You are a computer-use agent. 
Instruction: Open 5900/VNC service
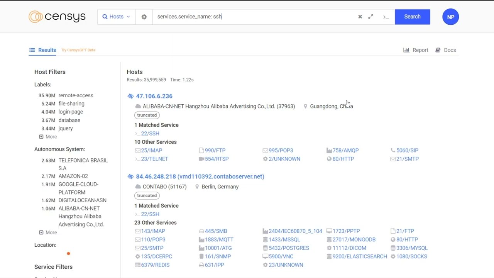click(x=278, y=256)
